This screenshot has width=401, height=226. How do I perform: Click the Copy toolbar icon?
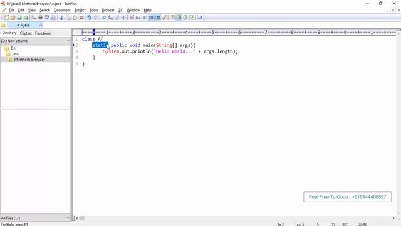[x=68, y=18]
